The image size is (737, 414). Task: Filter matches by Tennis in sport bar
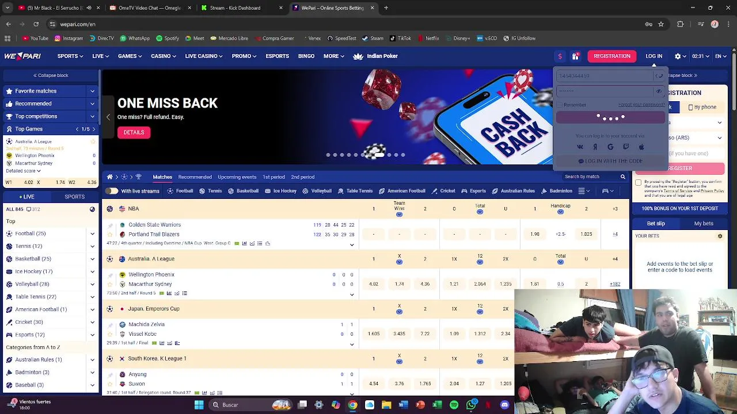coord(210,191)
